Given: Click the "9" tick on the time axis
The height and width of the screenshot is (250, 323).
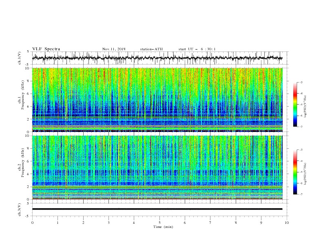Looking at the screenshot, I should pyautogui.click(x=261, y=223).
